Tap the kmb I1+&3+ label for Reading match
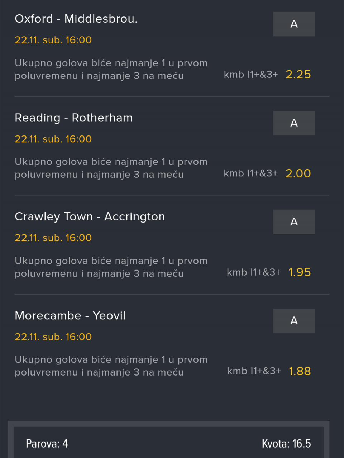Screen dimensions: 344x458 (x=250, y=173)
